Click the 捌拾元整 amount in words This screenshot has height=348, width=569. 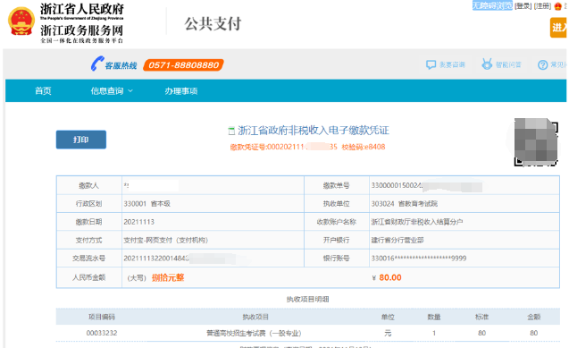(x=168, y=277)
